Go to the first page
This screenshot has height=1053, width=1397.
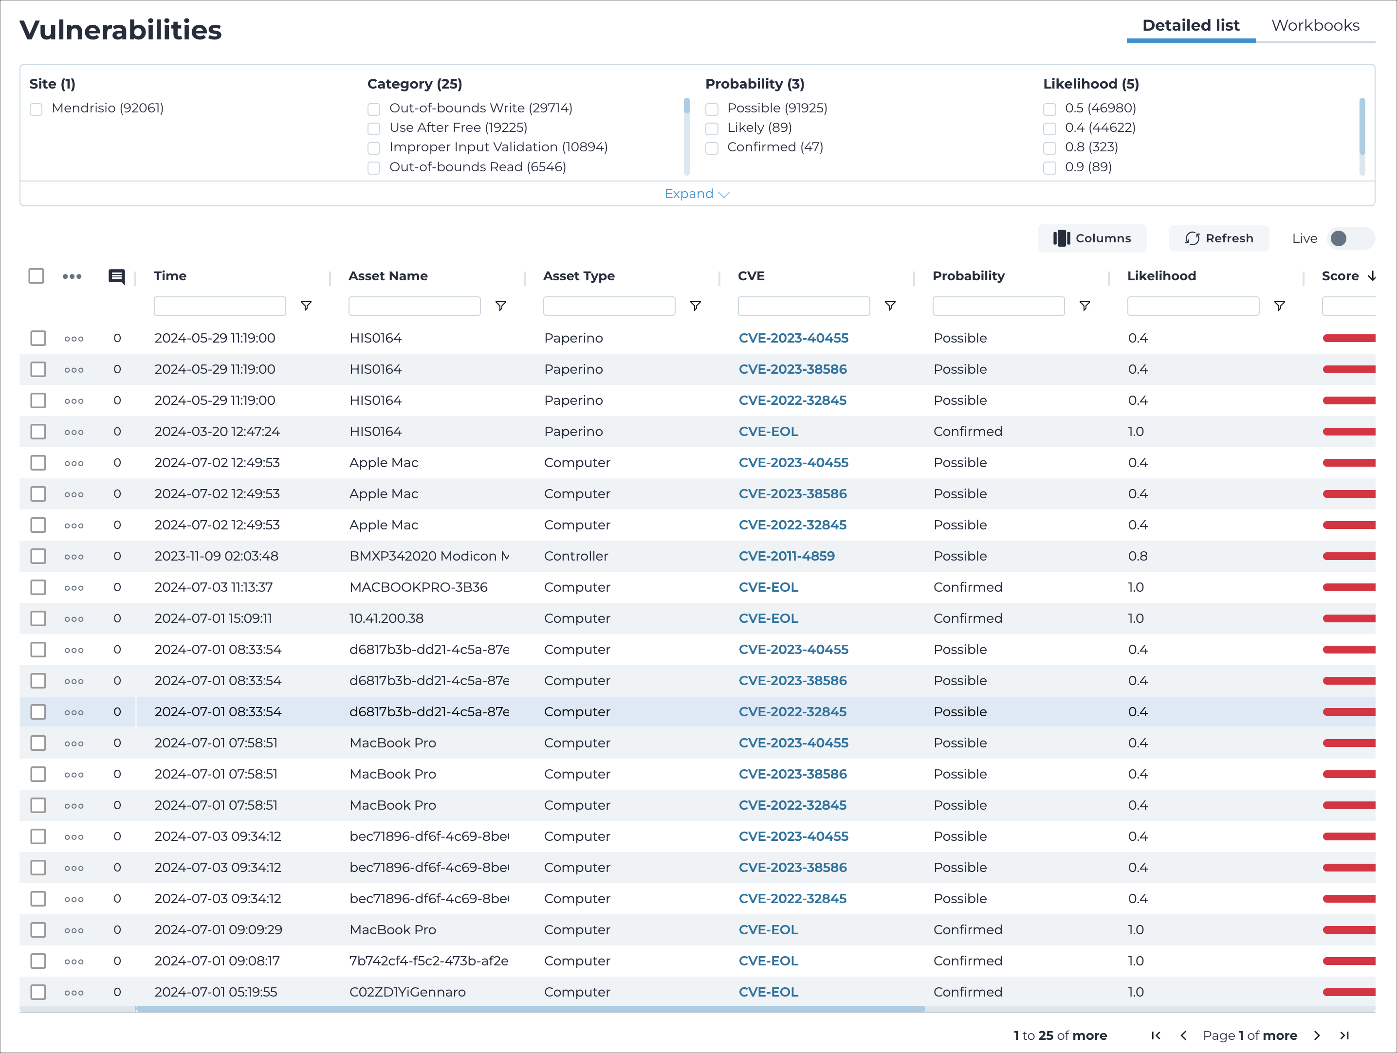(x=1156, y=1035)
